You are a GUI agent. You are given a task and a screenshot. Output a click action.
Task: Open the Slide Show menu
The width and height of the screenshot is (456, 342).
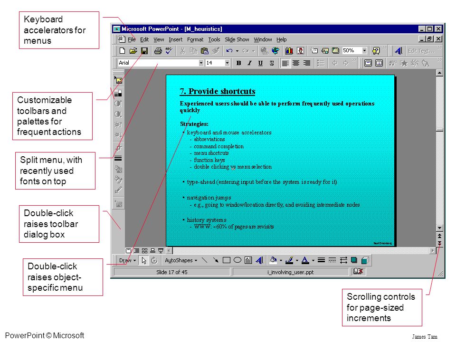(237, 39)
